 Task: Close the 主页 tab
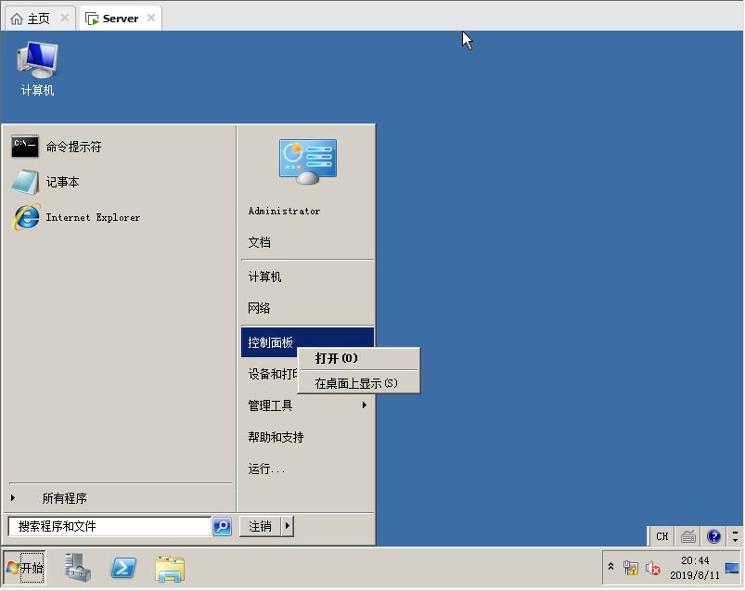pos(65,18)
